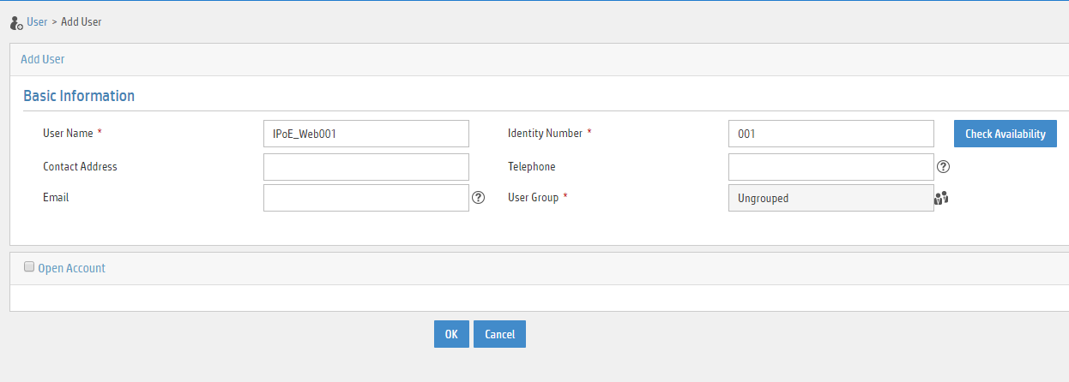Image resolution: width=1069 pixels, height=382 pixels.
Task: Click the user icon beside the breadcrumb
Action: pyautogui.click(x=15, y=22)
